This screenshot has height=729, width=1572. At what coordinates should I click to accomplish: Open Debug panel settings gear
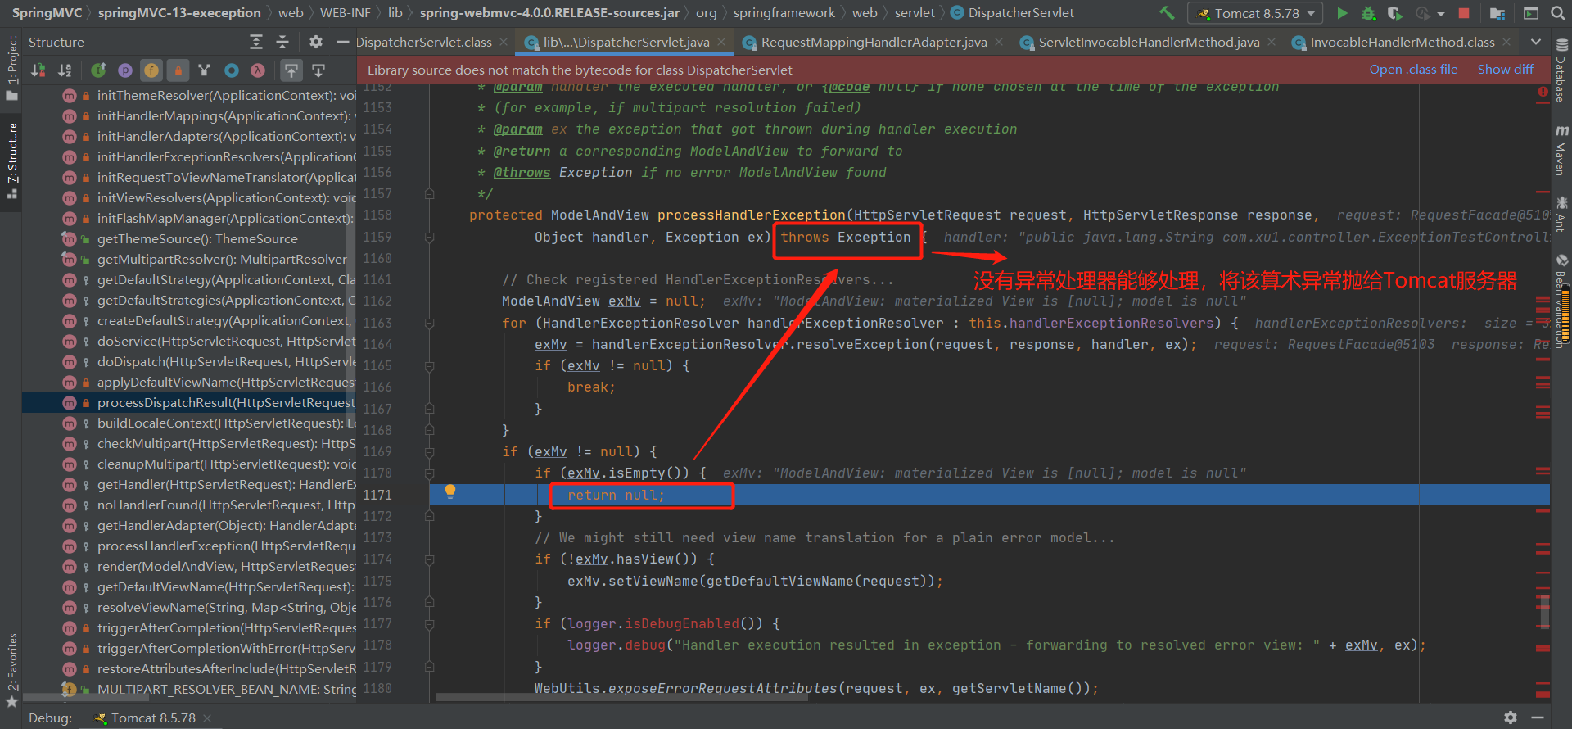[1511, 718]
